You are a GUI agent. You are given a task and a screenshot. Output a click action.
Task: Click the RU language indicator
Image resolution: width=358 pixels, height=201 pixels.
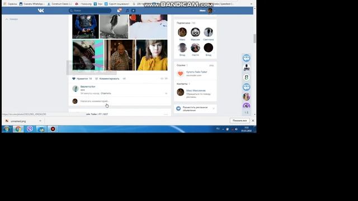pyautogui.click(x=218, y=129)
